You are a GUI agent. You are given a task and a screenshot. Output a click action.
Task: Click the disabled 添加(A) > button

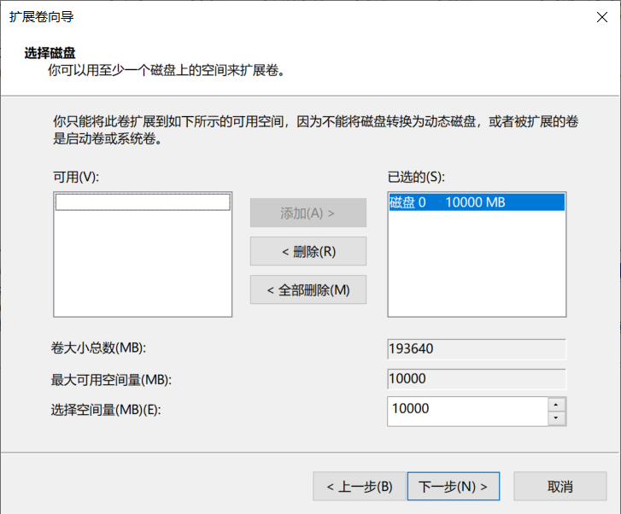(x=308, y=213)
